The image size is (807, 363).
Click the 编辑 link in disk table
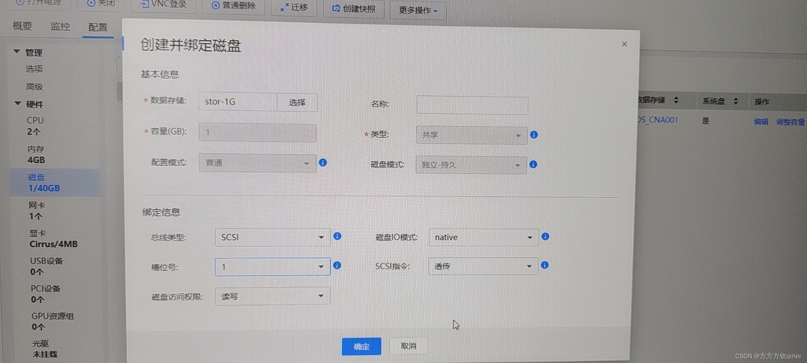(x=761, y=122)
